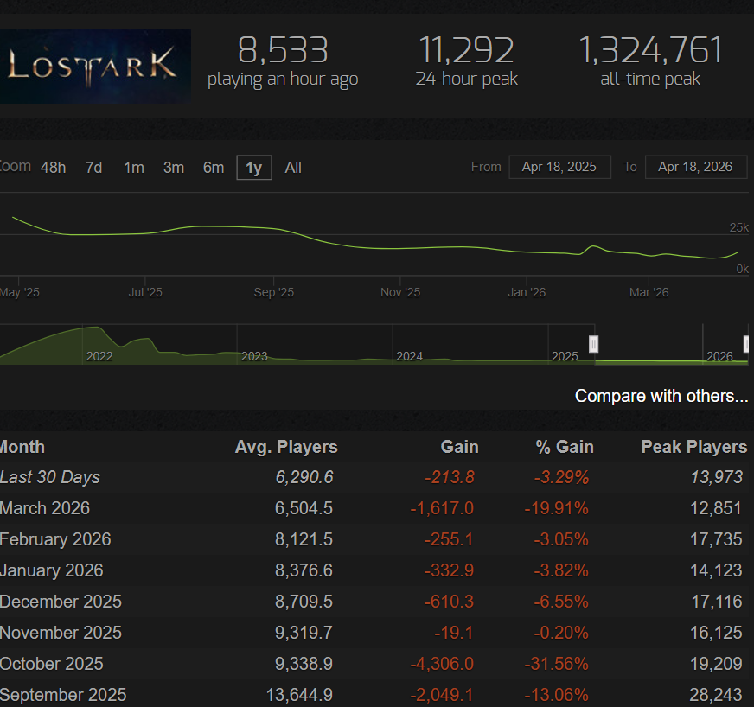
Task: Open the Lost Ark game logo image
Action: coord(95,67)
